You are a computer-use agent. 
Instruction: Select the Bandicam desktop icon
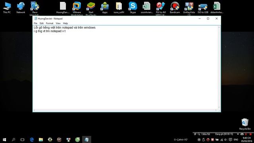175,8
